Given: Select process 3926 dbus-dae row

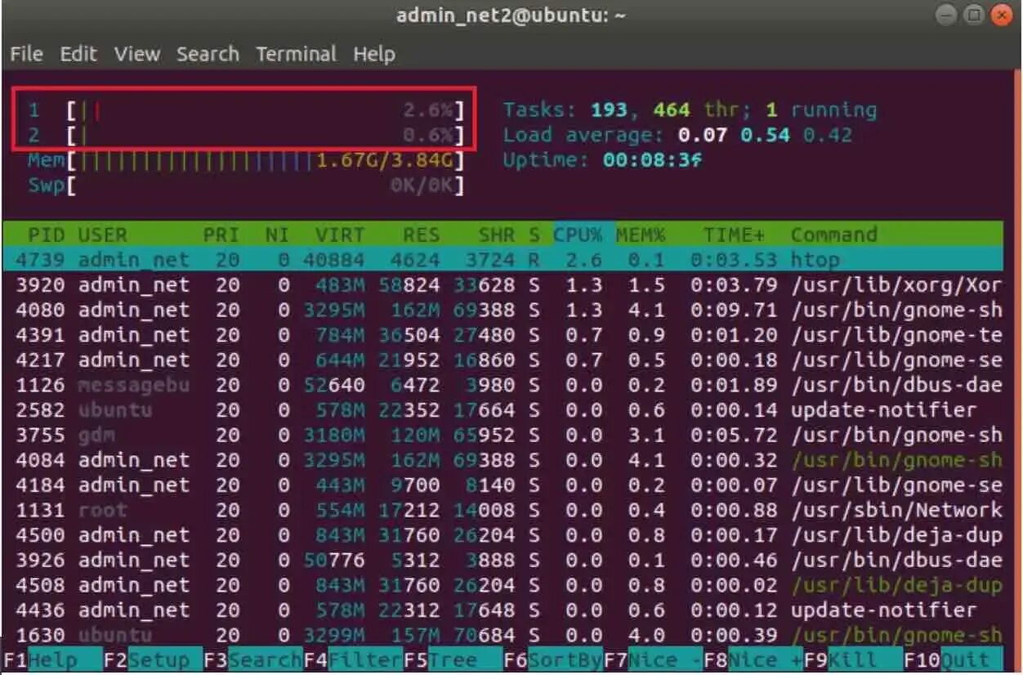Looking at the screenshot, I should pyautogui.click(x=503, y=560).
